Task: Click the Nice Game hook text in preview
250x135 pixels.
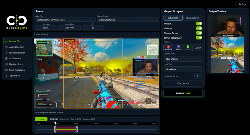Action: point(227,58)
